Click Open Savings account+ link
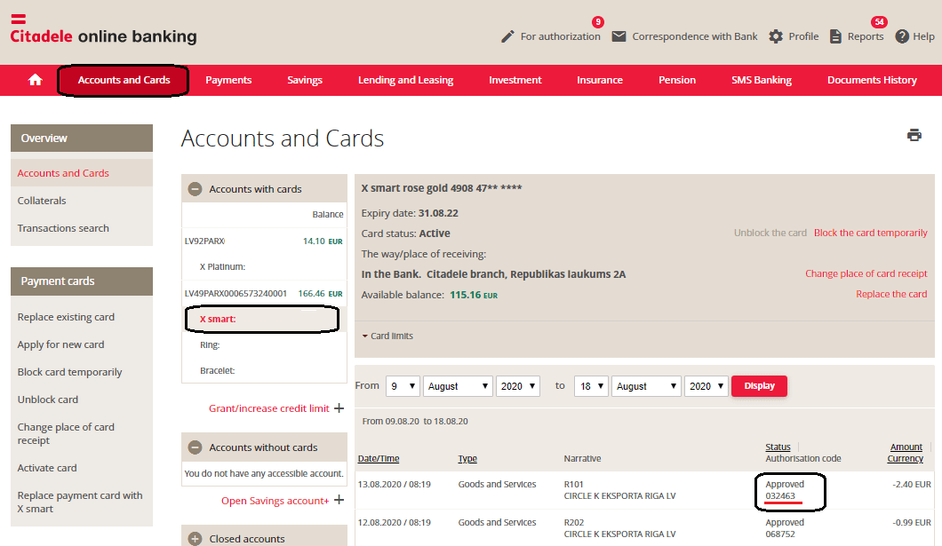Image resolution: width=942 pixels, height=546 pixels. click(x=275, y=501)
